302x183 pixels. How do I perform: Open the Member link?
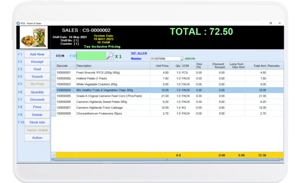pyautogui.click(x=136, y=58)
